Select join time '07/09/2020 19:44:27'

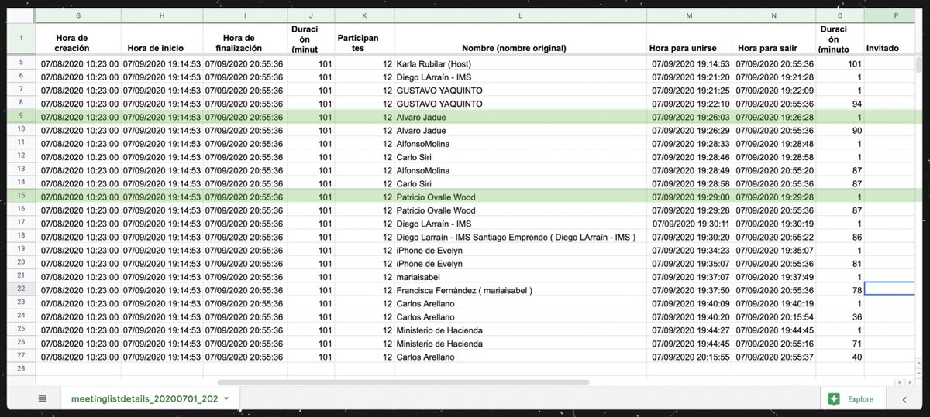[x=689, y=330]
